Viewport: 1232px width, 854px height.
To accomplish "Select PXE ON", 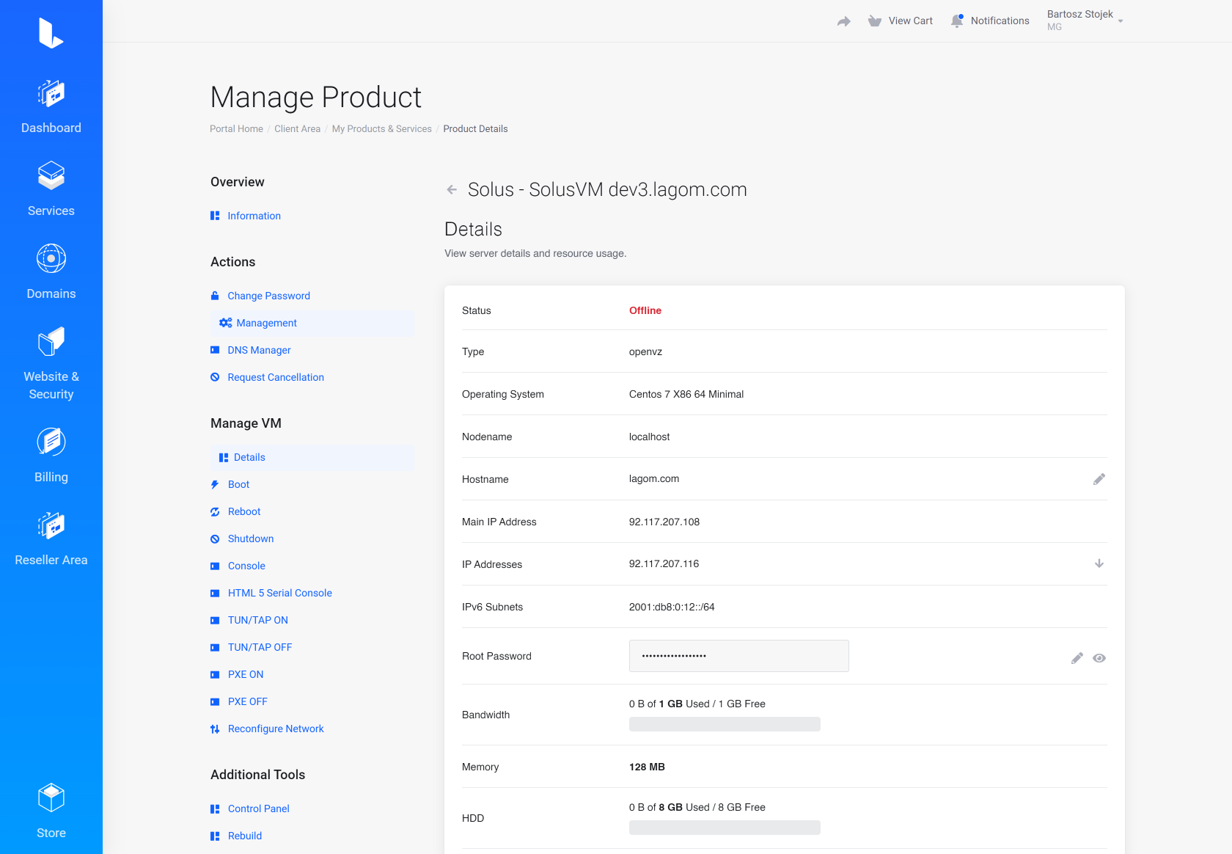I will pyautogui.click(x=246, y=674).
